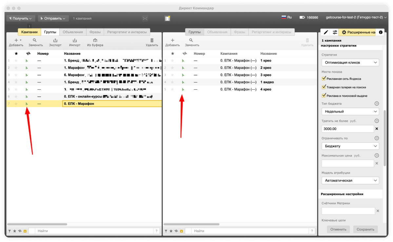Image resolution: width=393 pixels, height=242 pixels.
Task: Clear the Максимальная цена field with X
Action: 377,163
